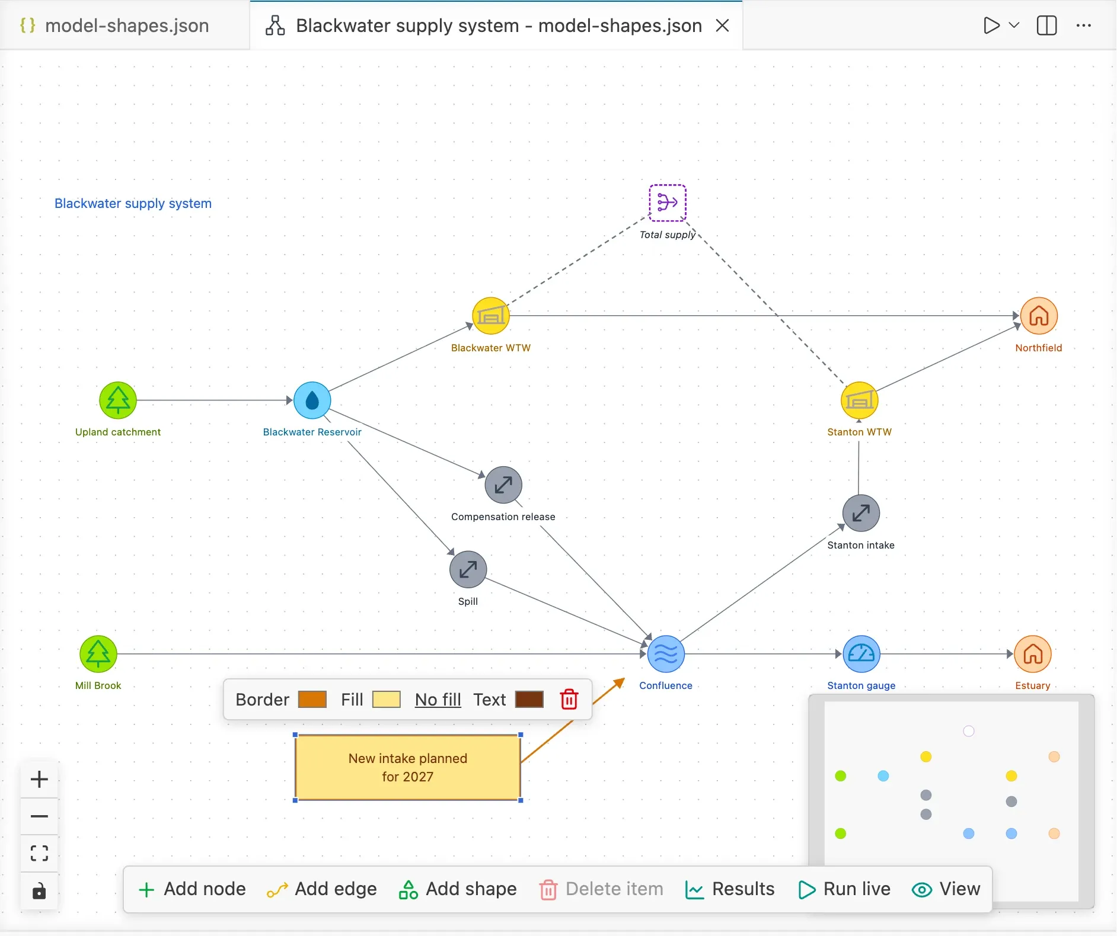Image resolution: width=1117 pixels, height=936 pixels.
Task: Open the Fill color swatch
Action: click(x=387, y=700)
